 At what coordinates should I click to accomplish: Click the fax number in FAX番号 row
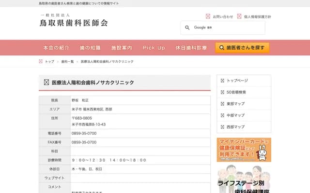(x=84, y=142)
